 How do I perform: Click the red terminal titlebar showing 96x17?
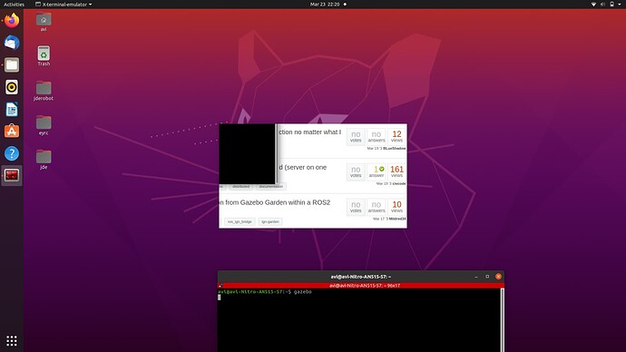click(x=361, y=286)
